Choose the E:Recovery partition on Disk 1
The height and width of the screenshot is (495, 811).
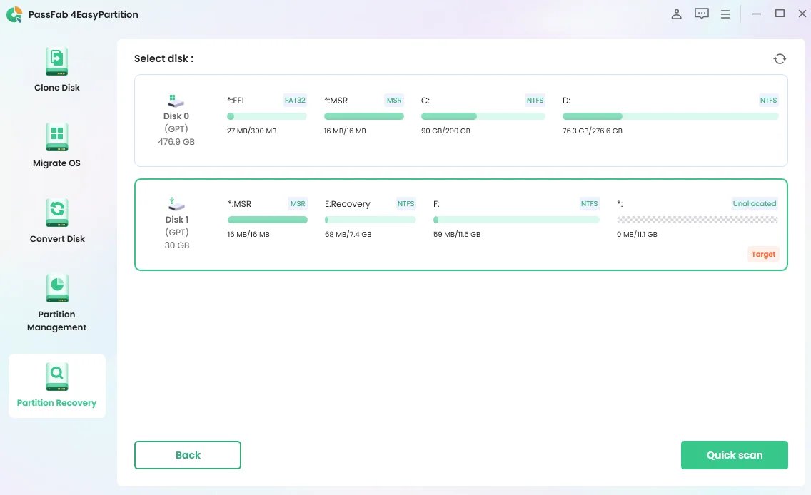tap(370, 219)
